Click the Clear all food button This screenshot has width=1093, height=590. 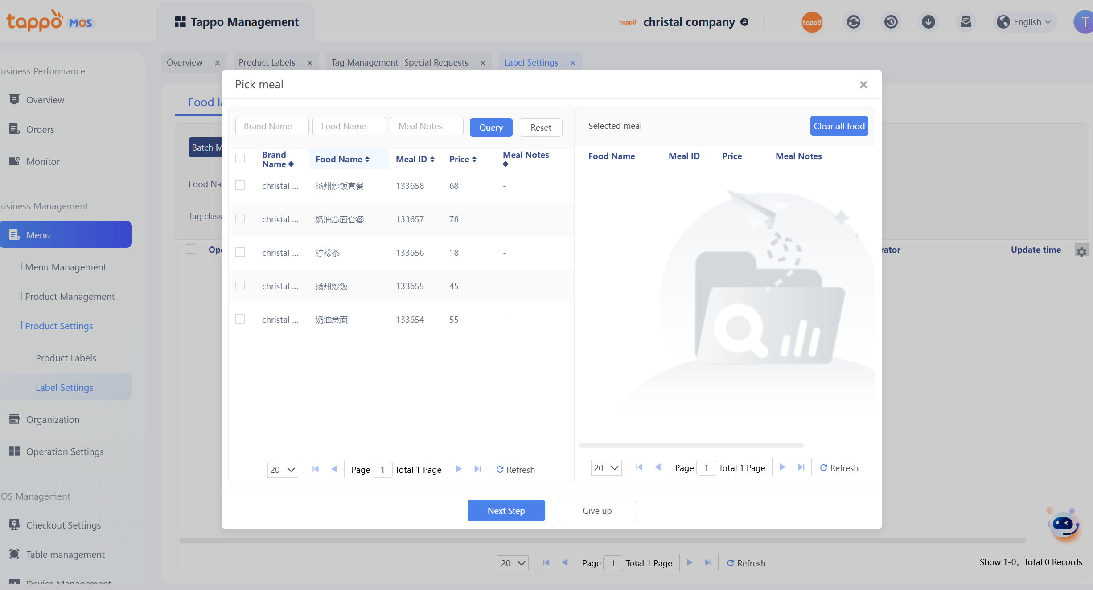coord(839,126)
